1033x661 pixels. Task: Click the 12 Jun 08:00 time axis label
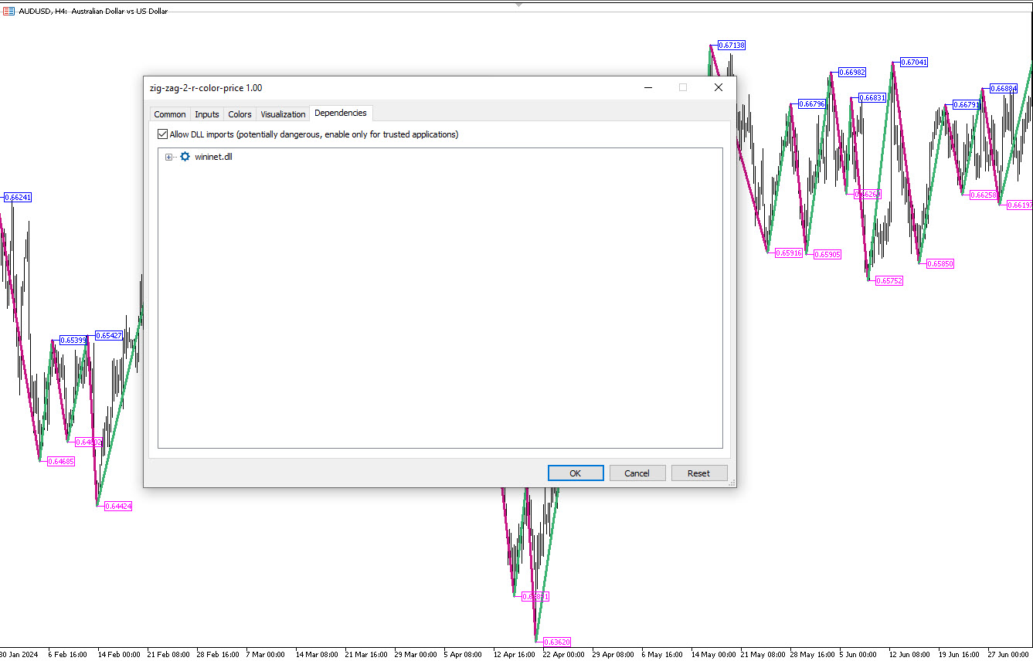(x=910, y=655)
